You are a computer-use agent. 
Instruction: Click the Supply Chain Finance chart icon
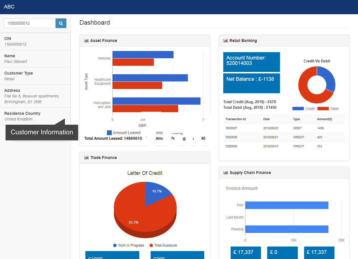(226, 173)
